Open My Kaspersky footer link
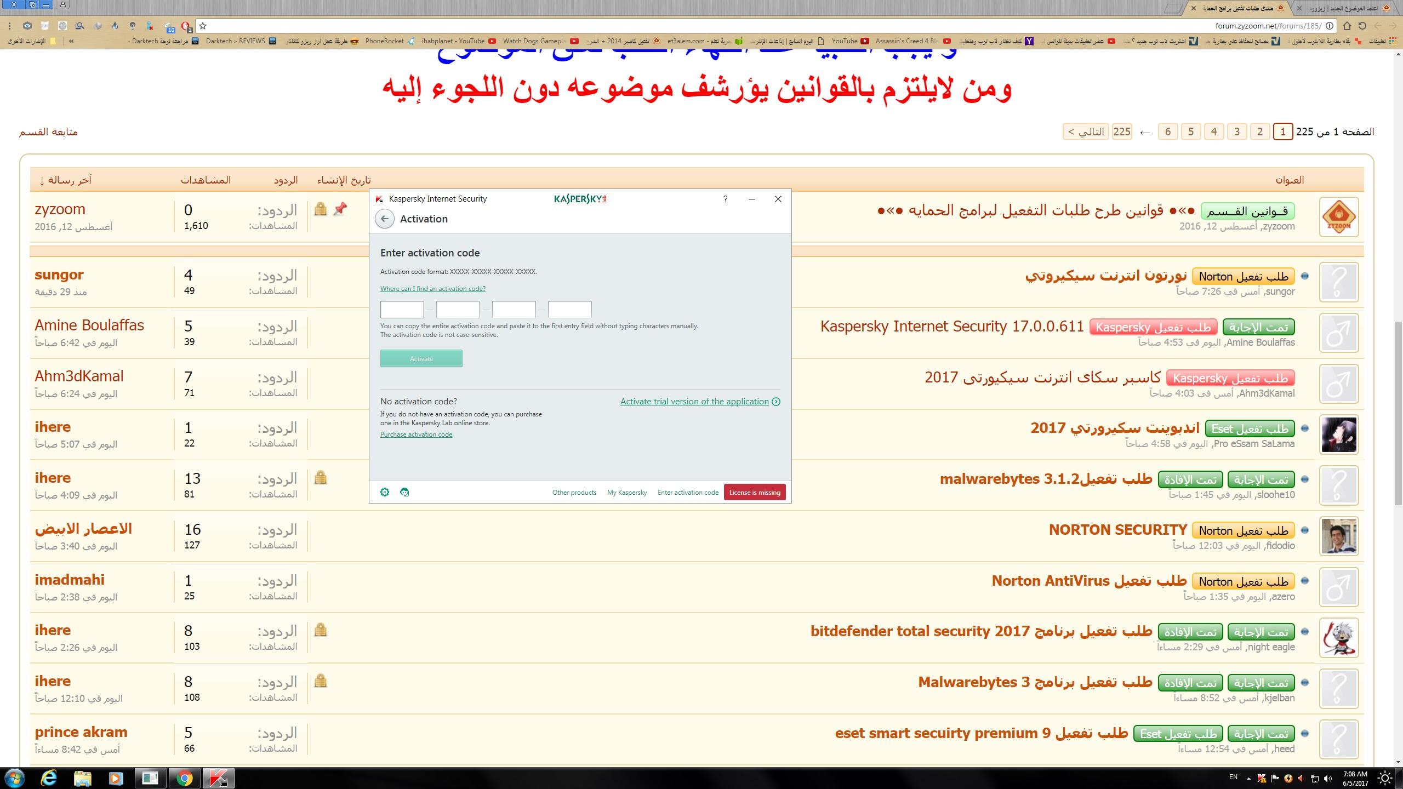Screen dimensions: 1403x789 (627, 493)
